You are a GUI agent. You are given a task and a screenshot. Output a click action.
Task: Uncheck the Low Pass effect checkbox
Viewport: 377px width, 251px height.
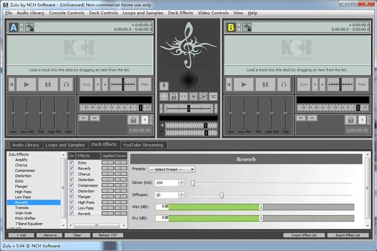[x=72, y=208]
